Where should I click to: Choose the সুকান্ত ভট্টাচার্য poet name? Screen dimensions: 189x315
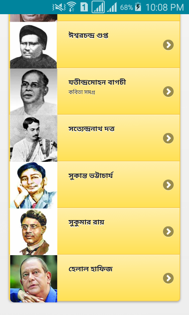tap(91, 176)
